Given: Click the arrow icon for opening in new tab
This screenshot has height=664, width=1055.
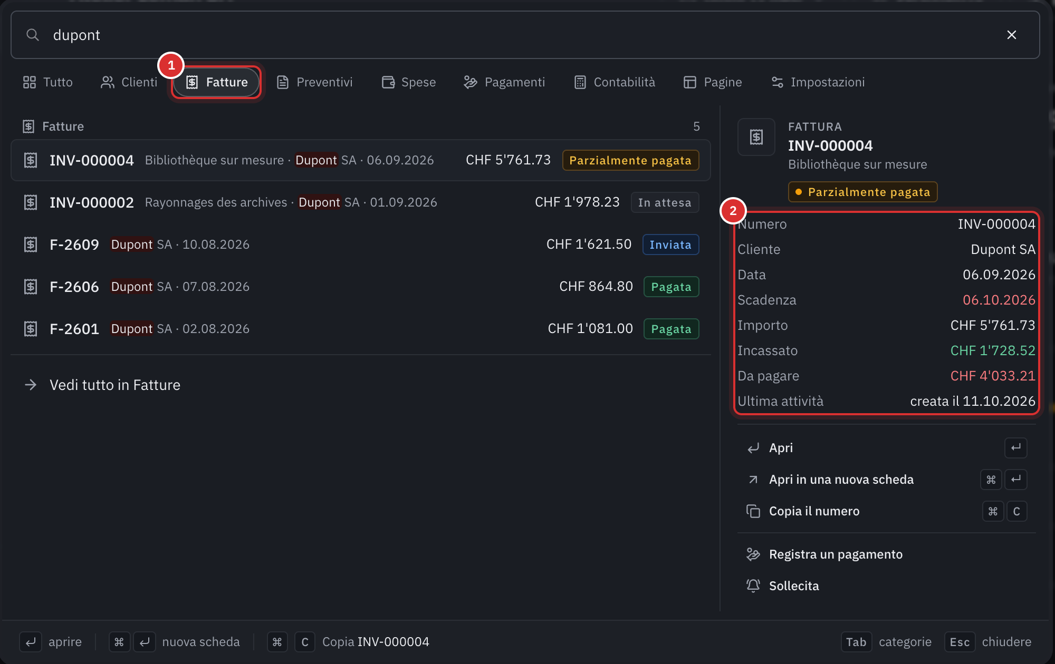Looking at the screenshot, I should (x=753, y=480).
